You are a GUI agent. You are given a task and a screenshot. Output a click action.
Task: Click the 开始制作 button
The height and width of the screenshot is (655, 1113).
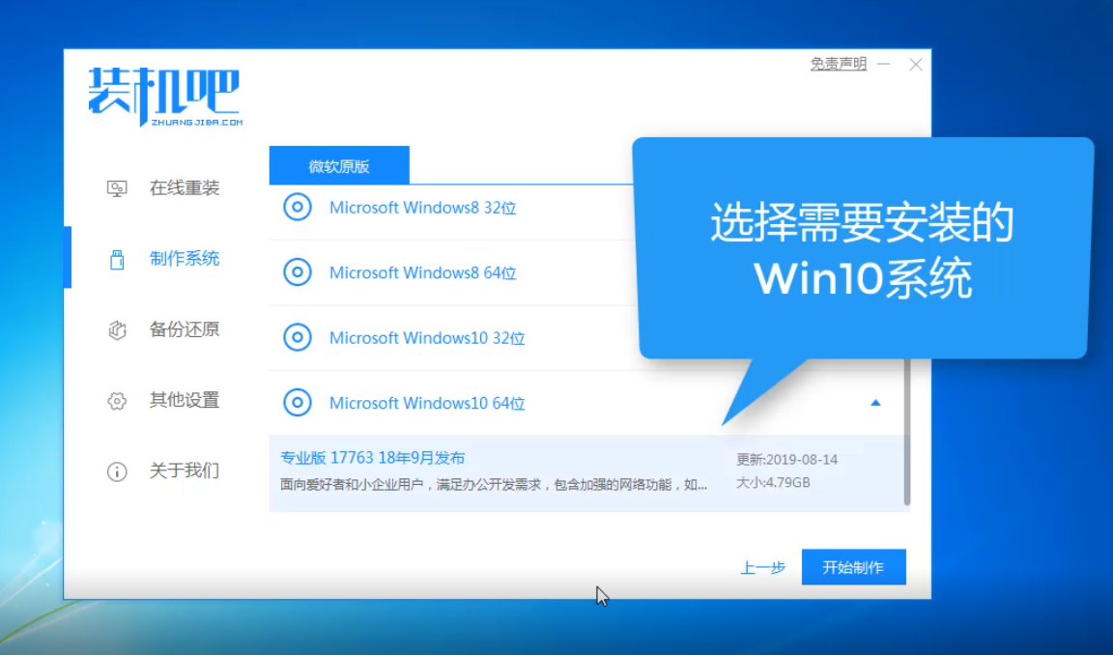click(x=853, y=567)
